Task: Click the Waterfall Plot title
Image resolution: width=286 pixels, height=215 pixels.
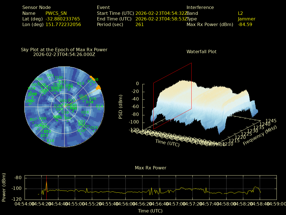Action: (x=201, y=52)
